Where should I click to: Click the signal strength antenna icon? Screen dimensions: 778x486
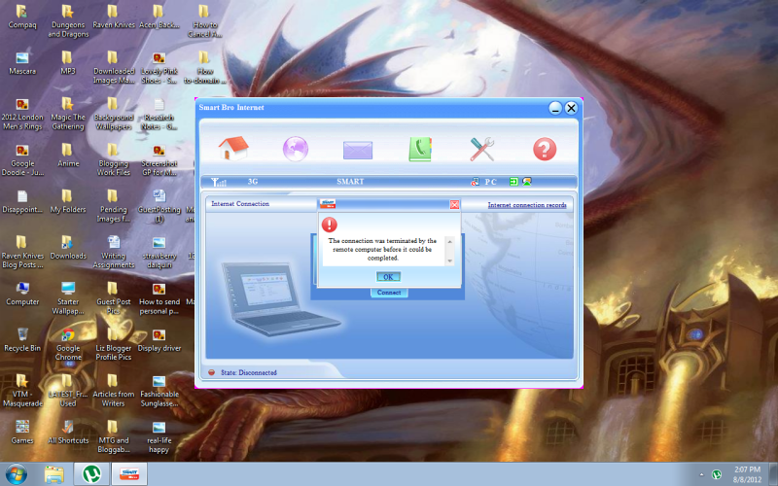(x=218, y=182)
